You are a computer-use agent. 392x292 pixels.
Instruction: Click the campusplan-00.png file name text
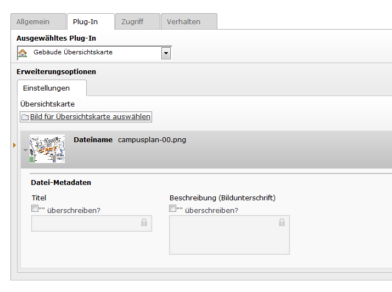click(152, 140)
